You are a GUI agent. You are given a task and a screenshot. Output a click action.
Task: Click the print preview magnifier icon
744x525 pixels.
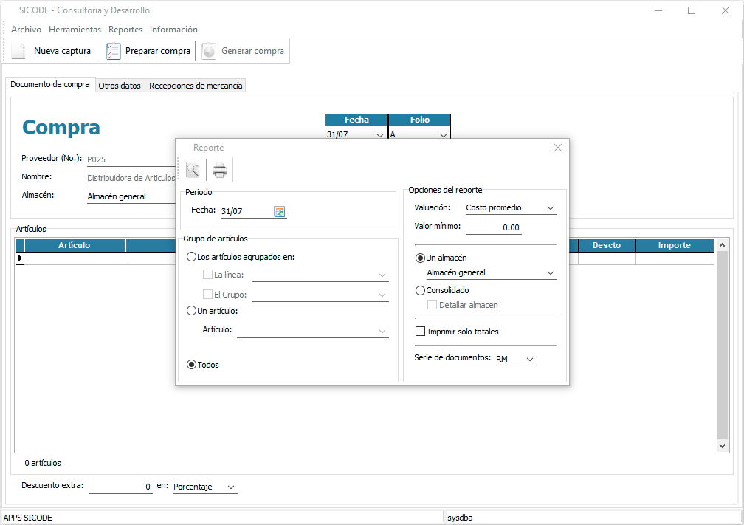tap(193, 171)
